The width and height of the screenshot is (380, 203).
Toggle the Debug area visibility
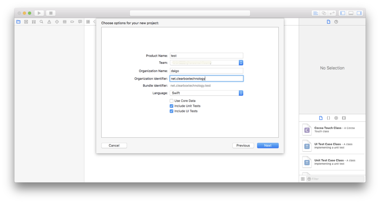pyautogui.click(x=351, y=13)
